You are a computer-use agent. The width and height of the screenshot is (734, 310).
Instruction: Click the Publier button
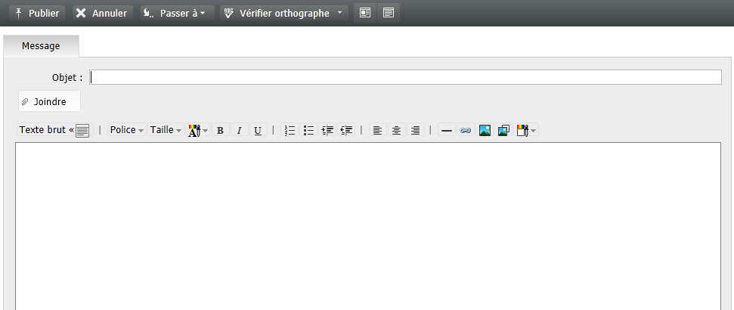38,13
